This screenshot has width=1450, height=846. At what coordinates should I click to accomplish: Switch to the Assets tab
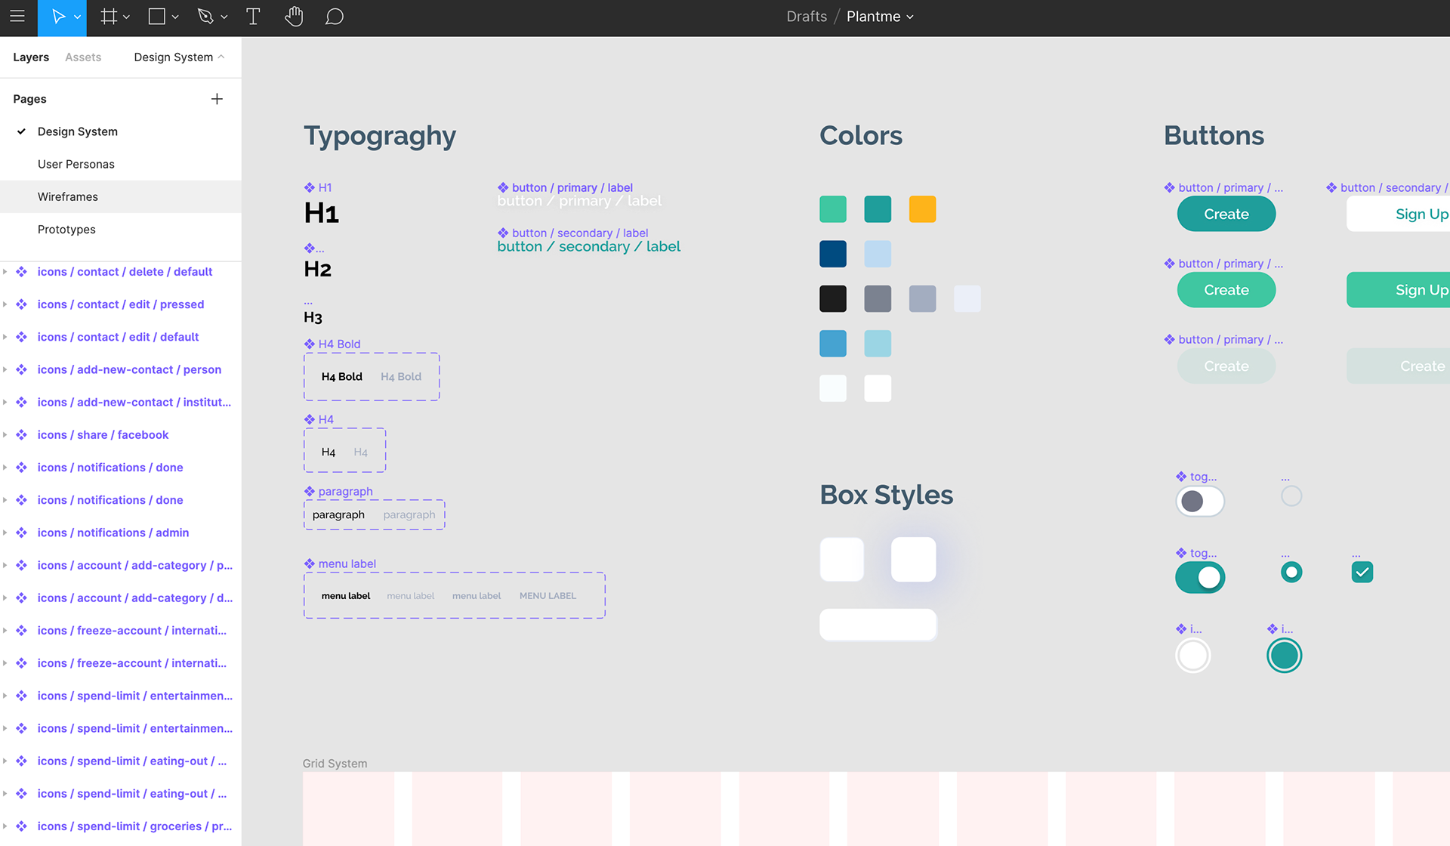(x=83, y=57)
